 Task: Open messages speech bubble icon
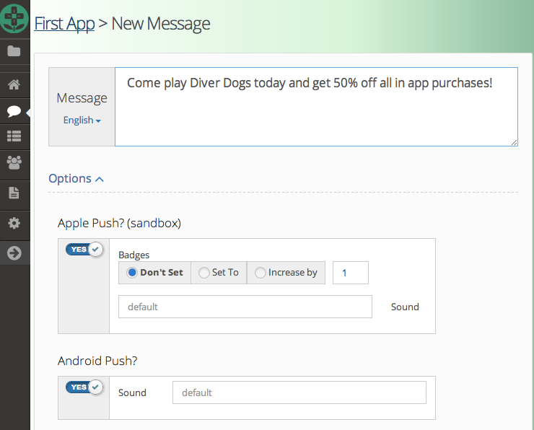[14, 111]
